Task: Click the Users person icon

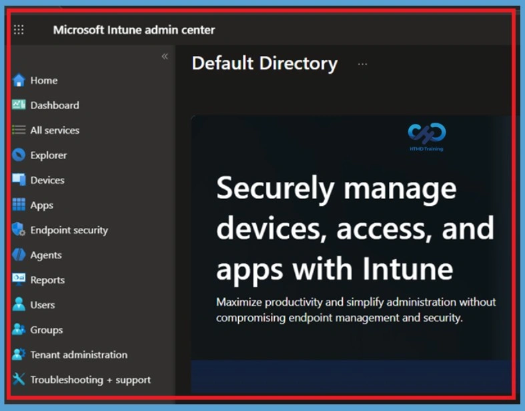Action: click(19, 304)
